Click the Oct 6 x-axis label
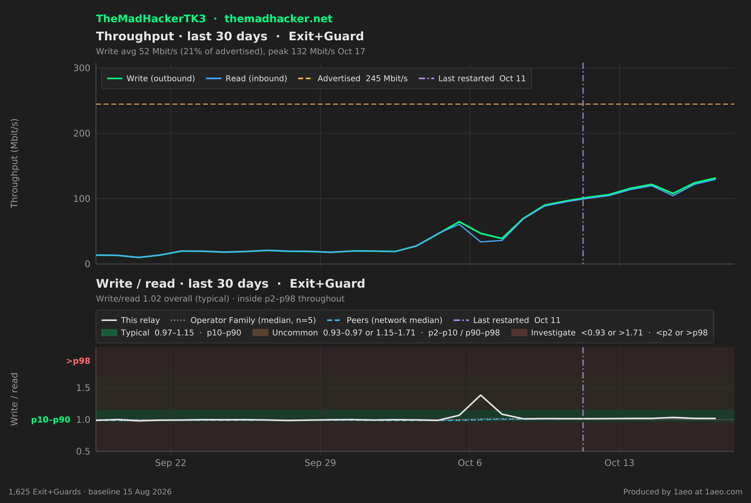The height and width of the screenshot is (503, 751). [x=470, y=463]
